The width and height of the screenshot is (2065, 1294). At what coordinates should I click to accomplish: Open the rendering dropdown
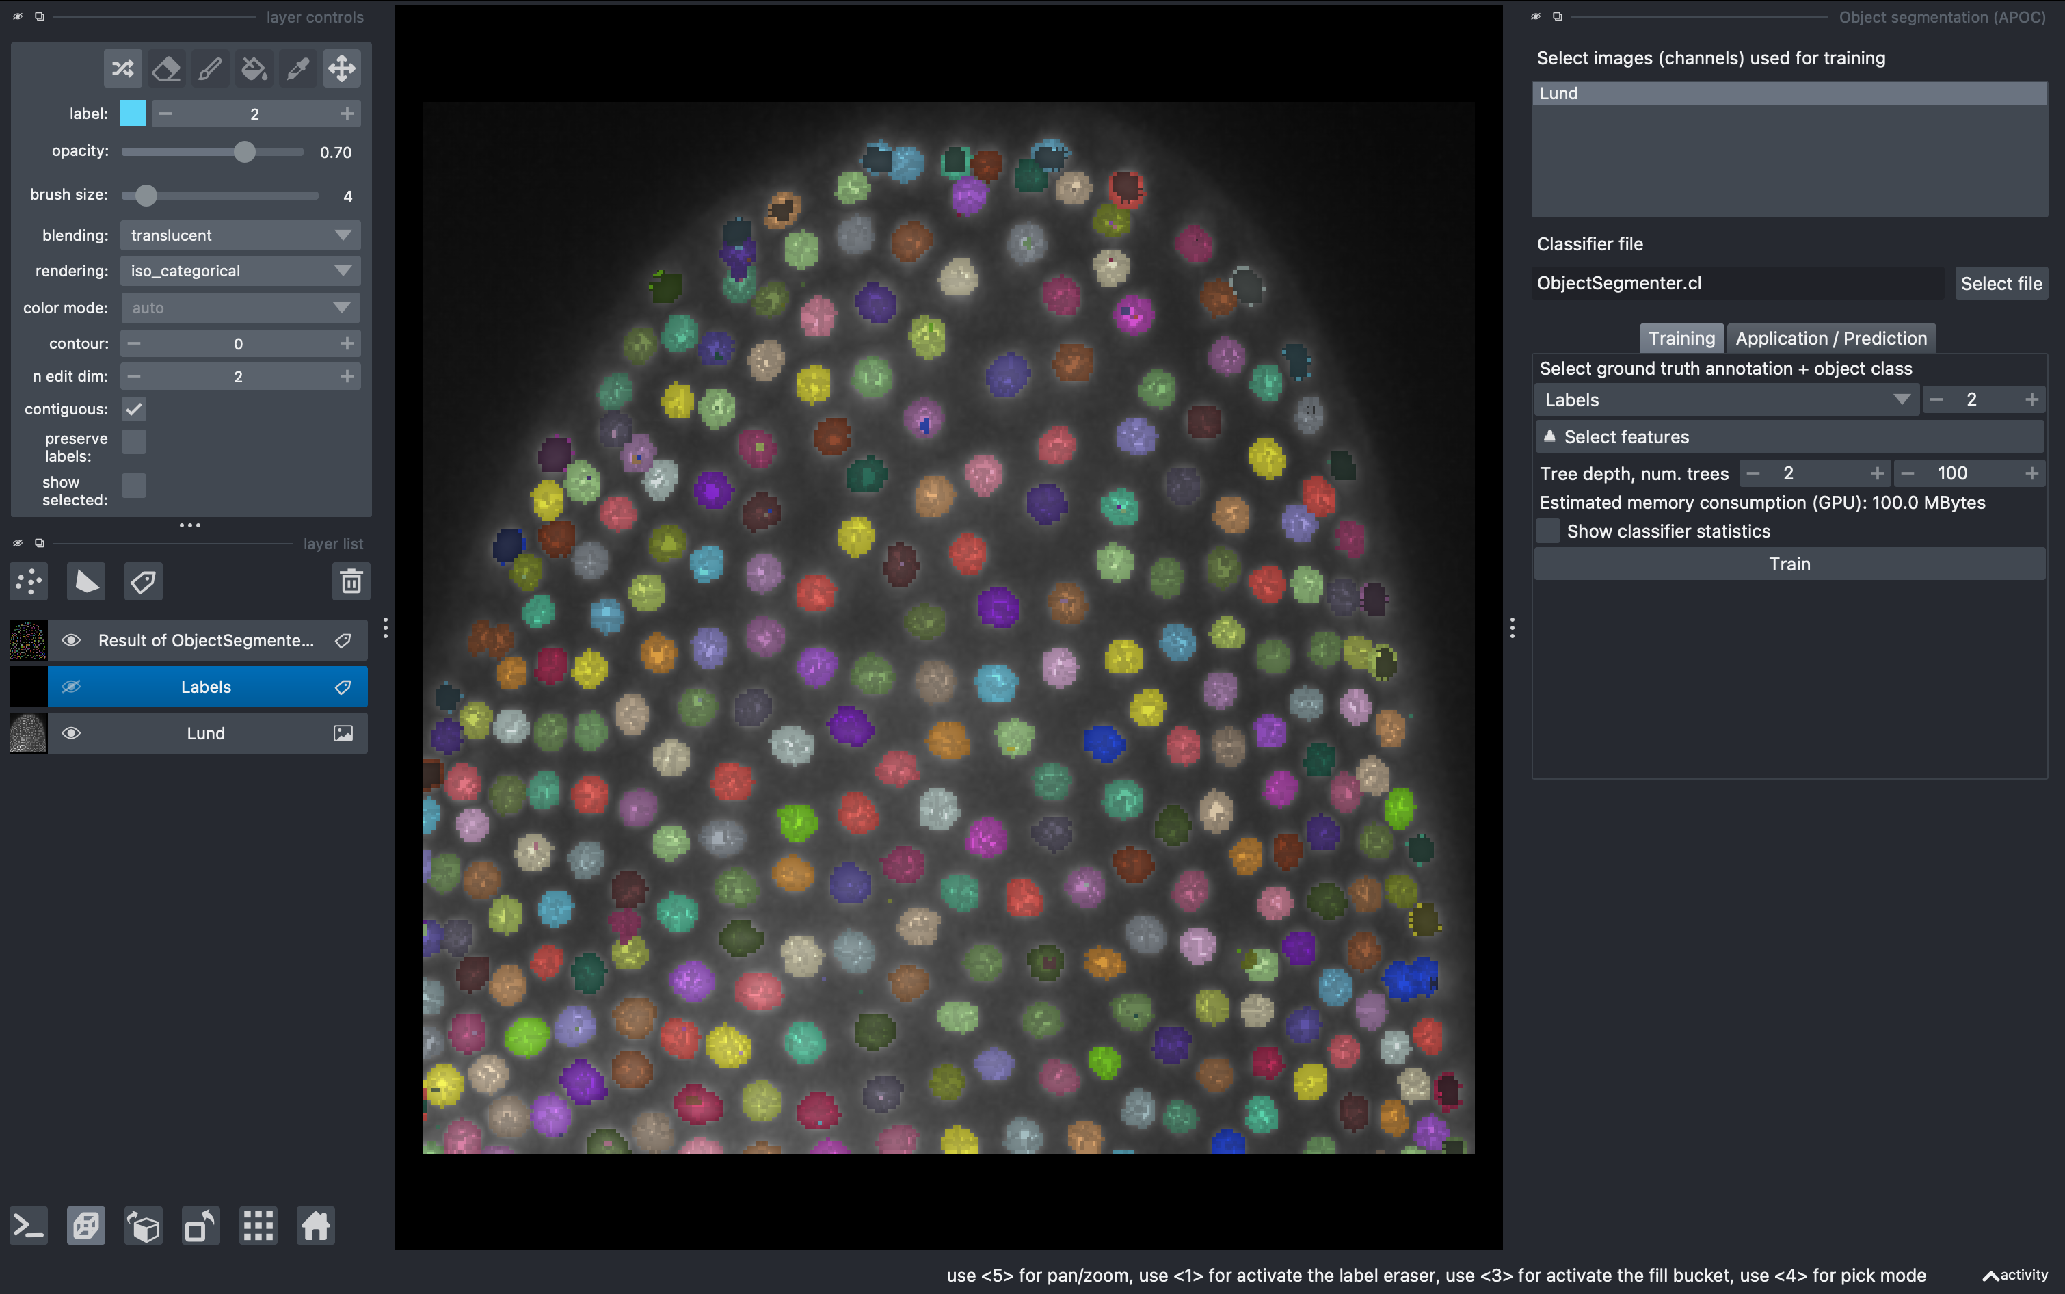tap(239, 272)
